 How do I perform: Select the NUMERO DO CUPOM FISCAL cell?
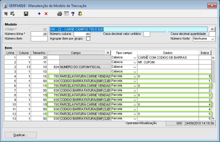pyautogui.click(x=85, y=67)
